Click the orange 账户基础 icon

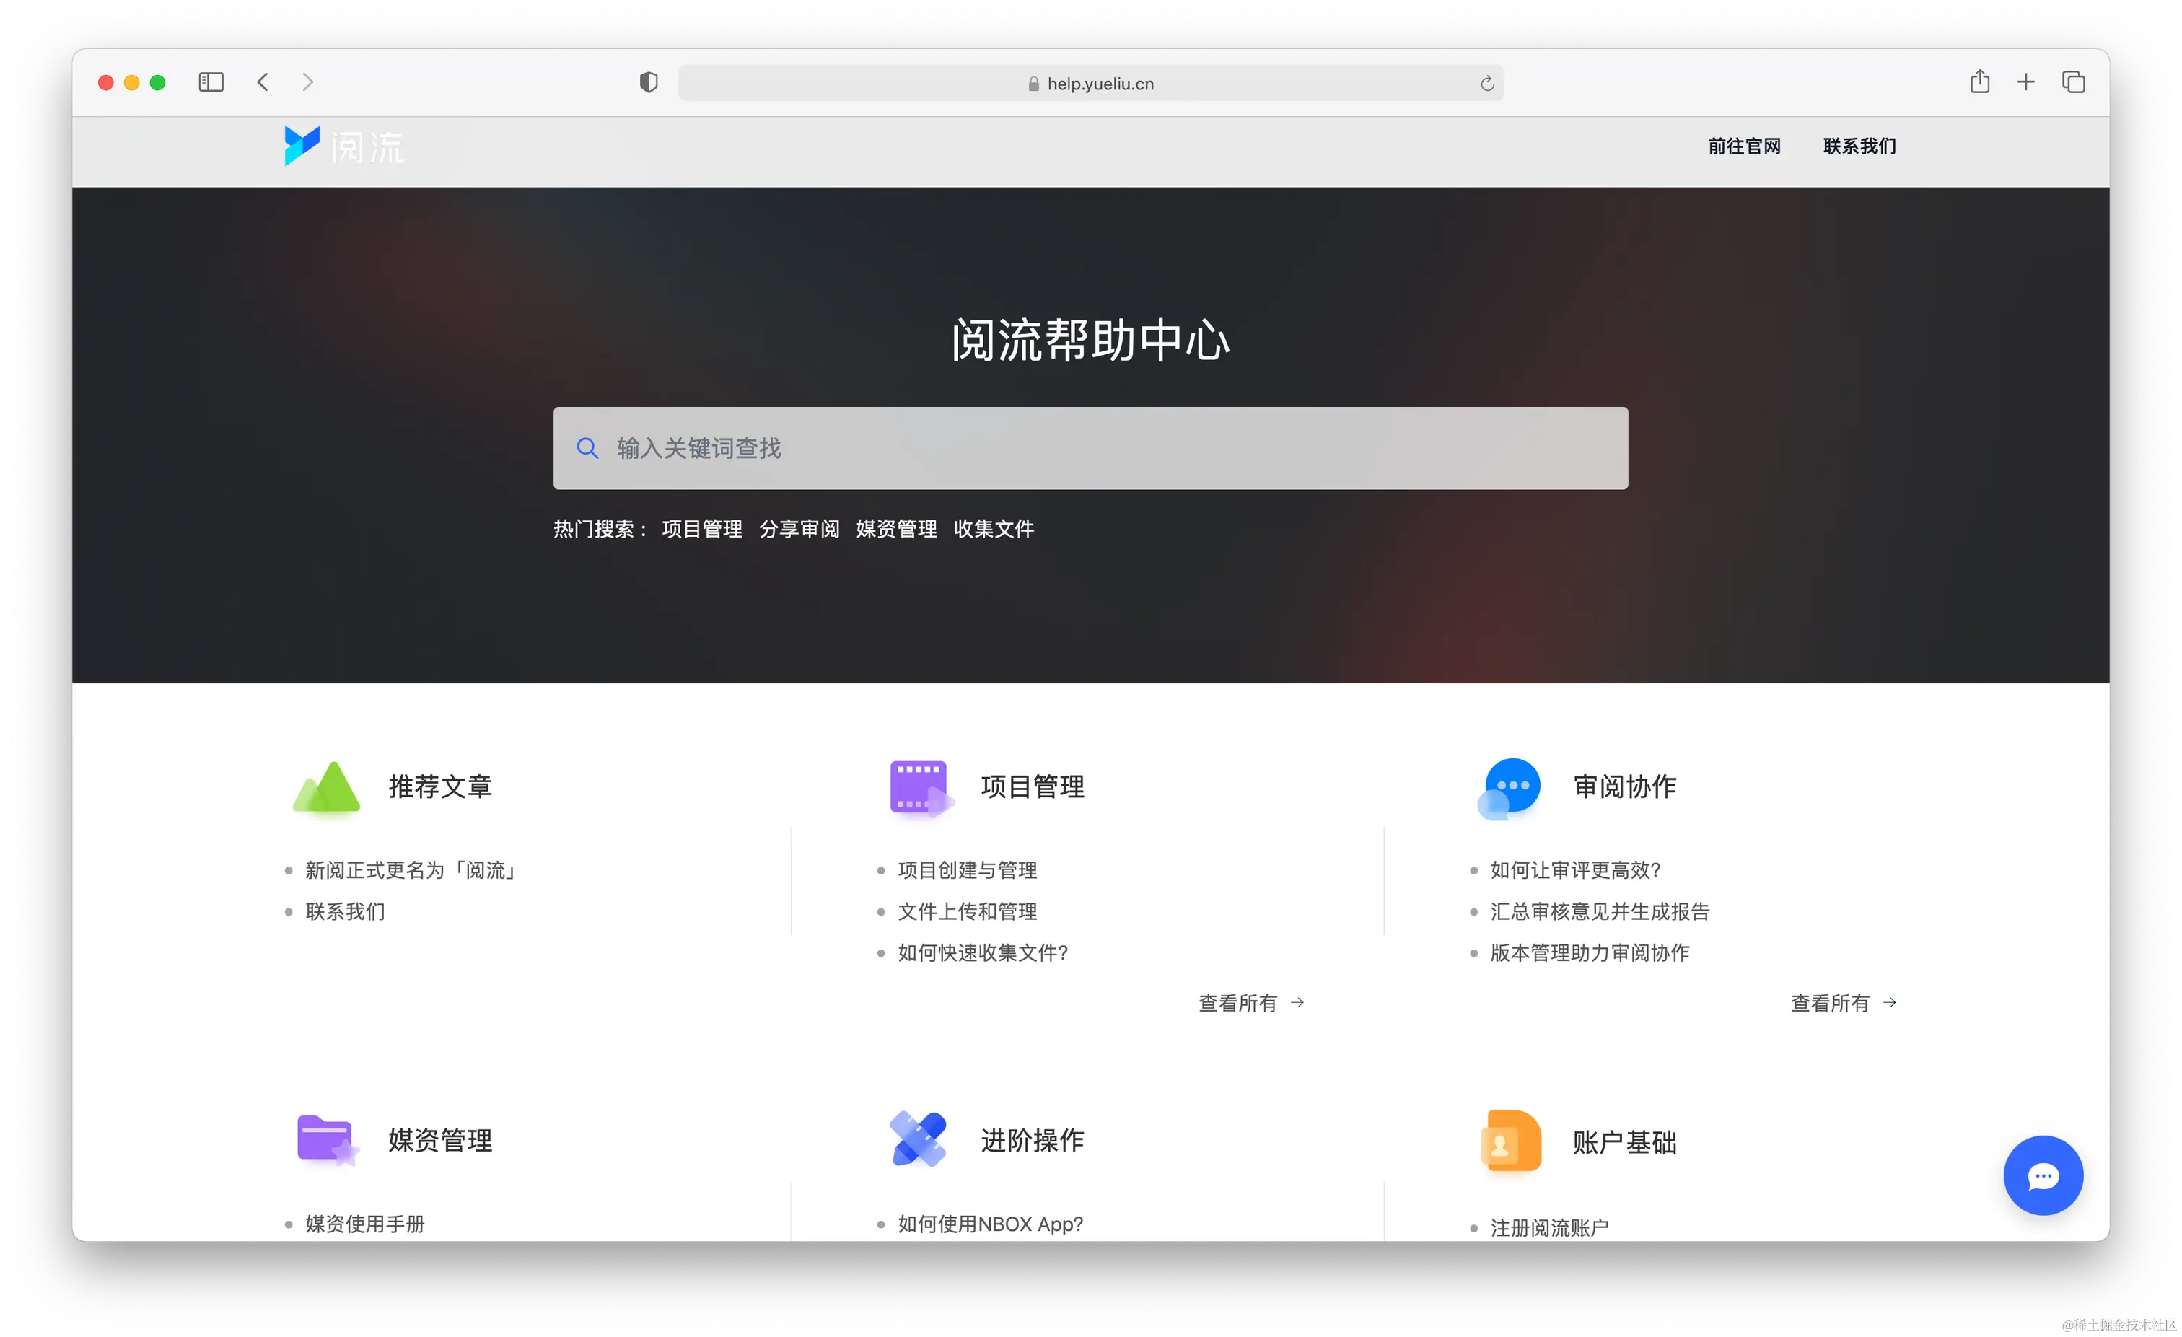click(x=1511, y=1141)
